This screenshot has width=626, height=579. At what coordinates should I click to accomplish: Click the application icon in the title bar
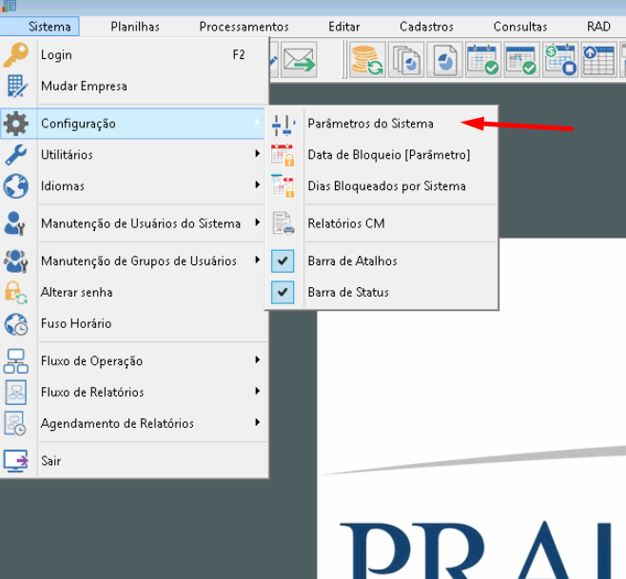[9, 6]
